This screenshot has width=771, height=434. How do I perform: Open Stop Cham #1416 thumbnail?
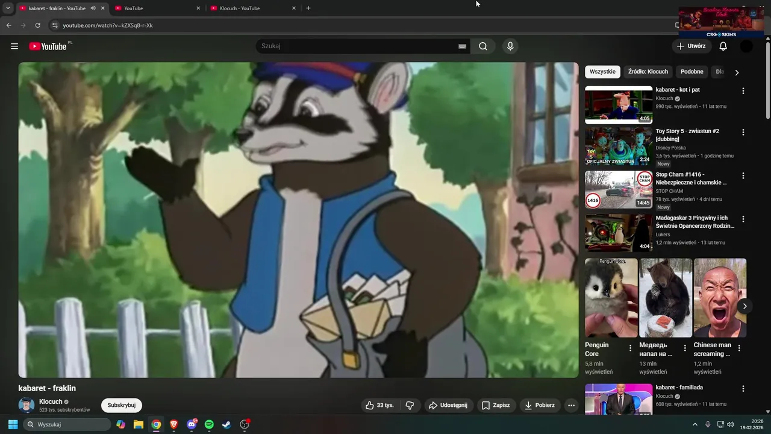click(619, 190)
